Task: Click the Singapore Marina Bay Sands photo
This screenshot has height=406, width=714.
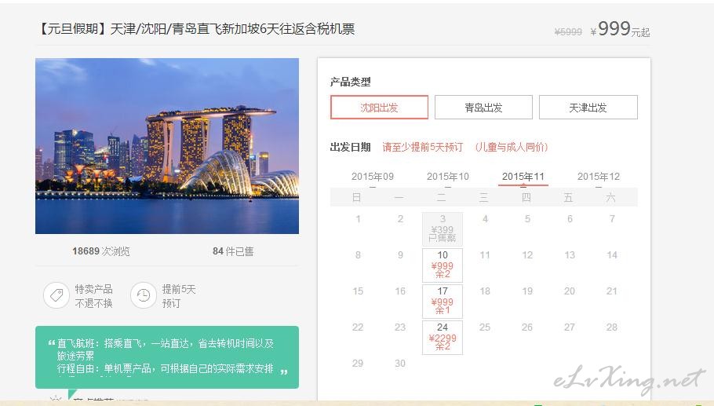Action: (167, 146)
